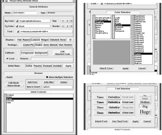Viewport: 162px width, 135px height.
Task: Select the None shadow option
Action: 63,40
